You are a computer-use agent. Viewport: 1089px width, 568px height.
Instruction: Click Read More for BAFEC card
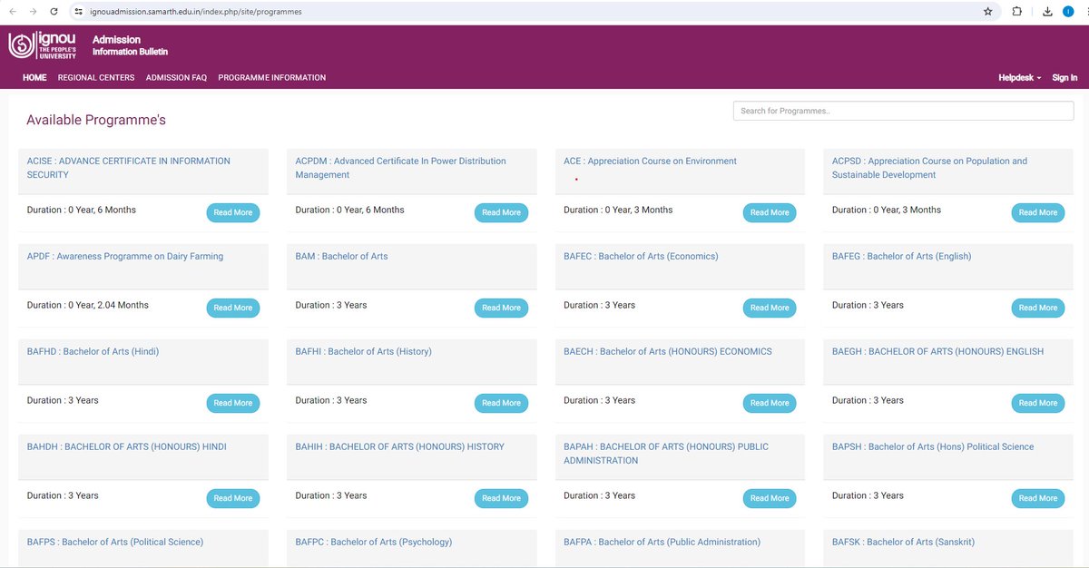[x=770, y=308]
